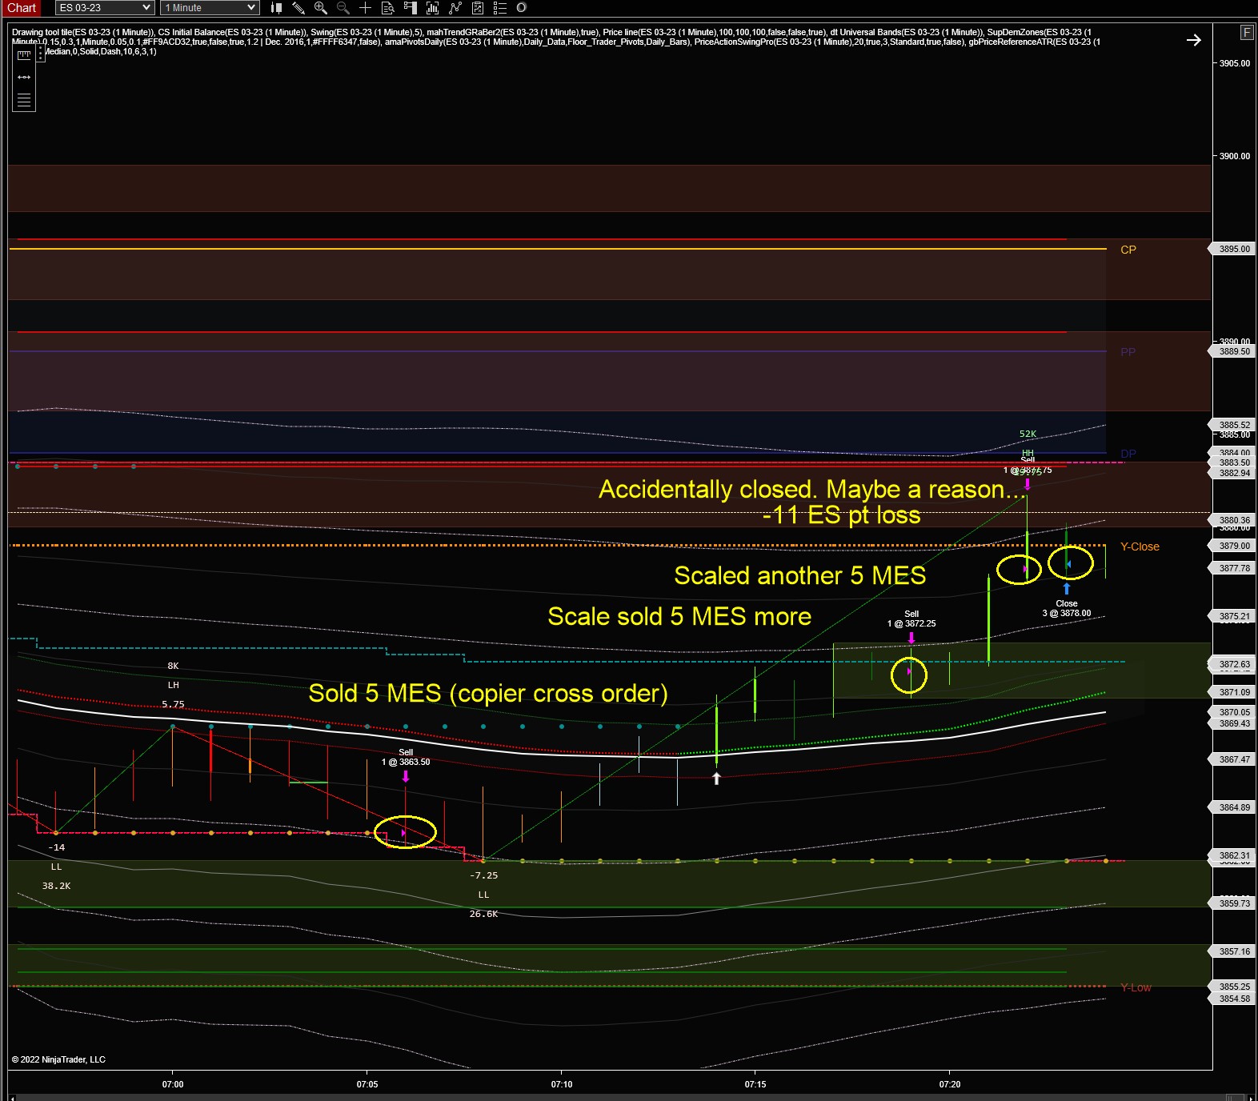
Task: Click the 3872.63 price marker
Action: point(1232,664)
